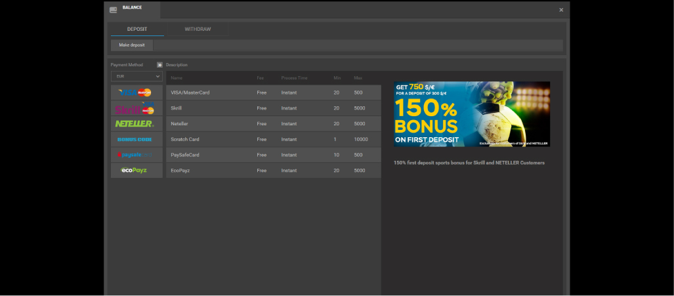Open the EUR currency dropdown
Image resolution: width=674 pixels, height=296 pixels.
point(137,77)
